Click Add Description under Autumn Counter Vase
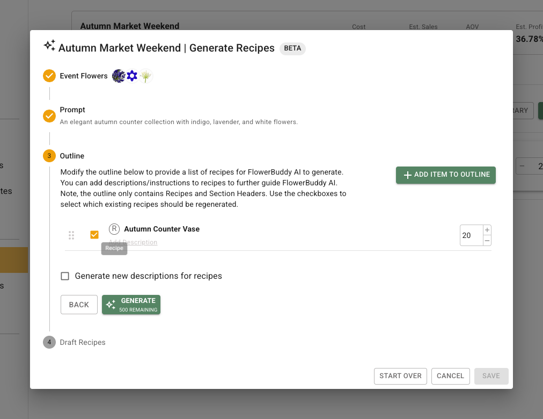This screenshot has height=419, width=543. [133, 242]
